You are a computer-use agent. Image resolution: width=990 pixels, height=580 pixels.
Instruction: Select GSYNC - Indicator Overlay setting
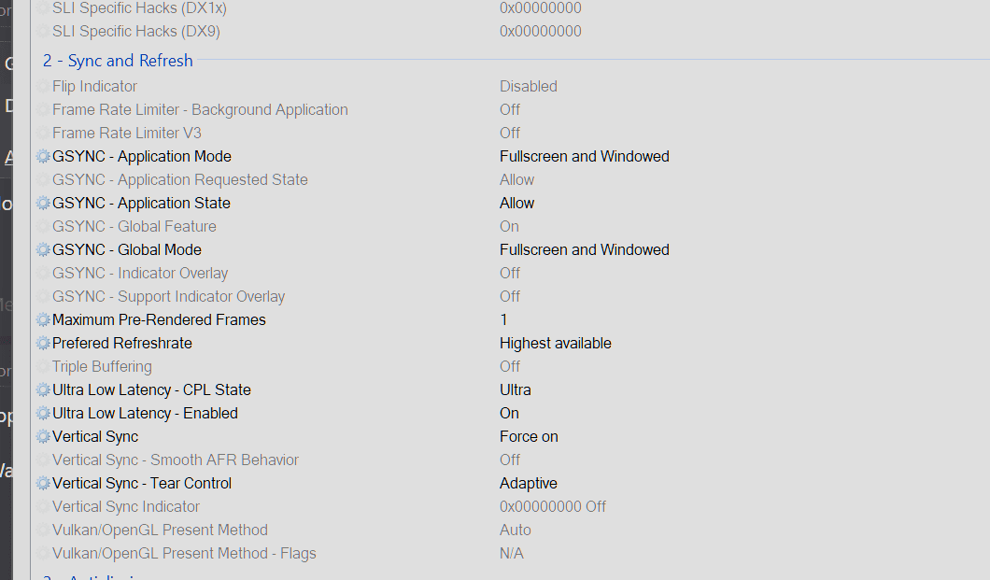[140, 274]
